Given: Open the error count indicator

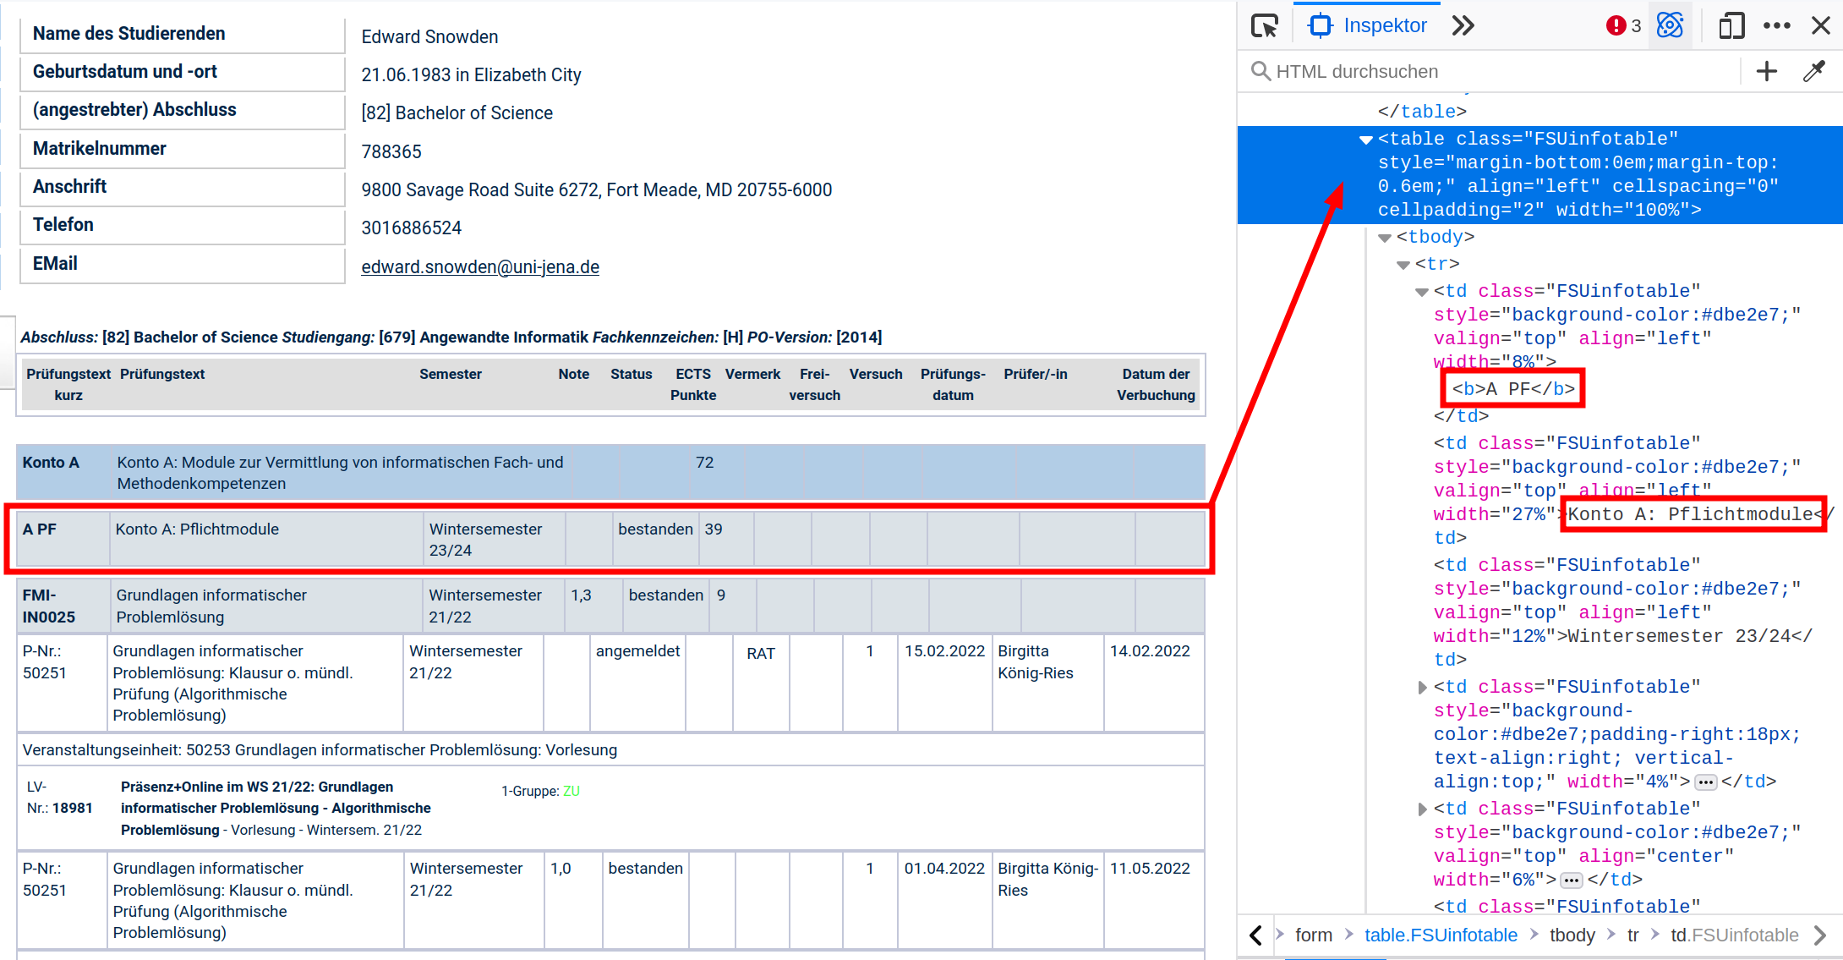Looking at the screenshot, I should [x=1623, y=26].
